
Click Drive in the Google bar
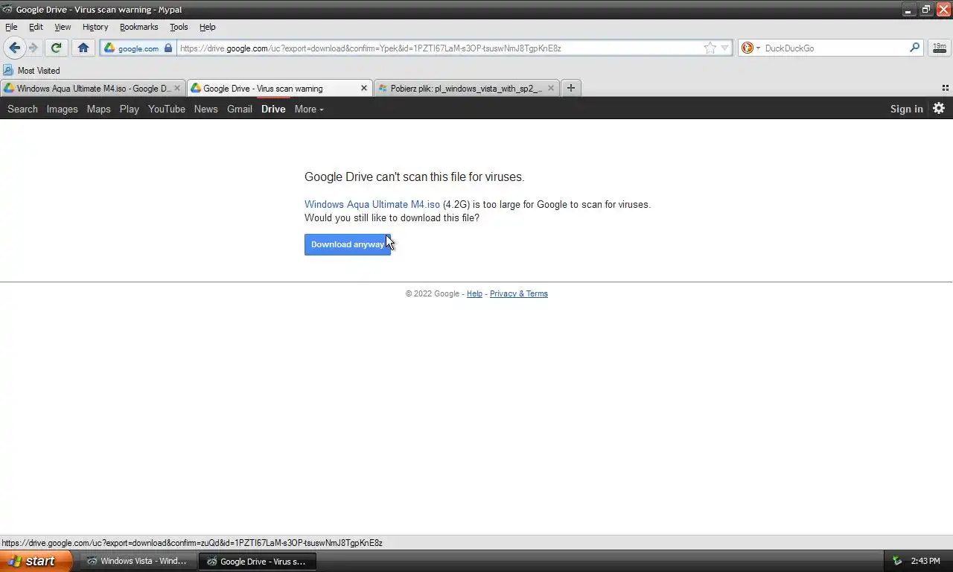coord(273,109)
